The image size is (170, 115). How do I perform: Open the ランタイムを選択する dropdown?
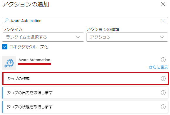(43, 37)
